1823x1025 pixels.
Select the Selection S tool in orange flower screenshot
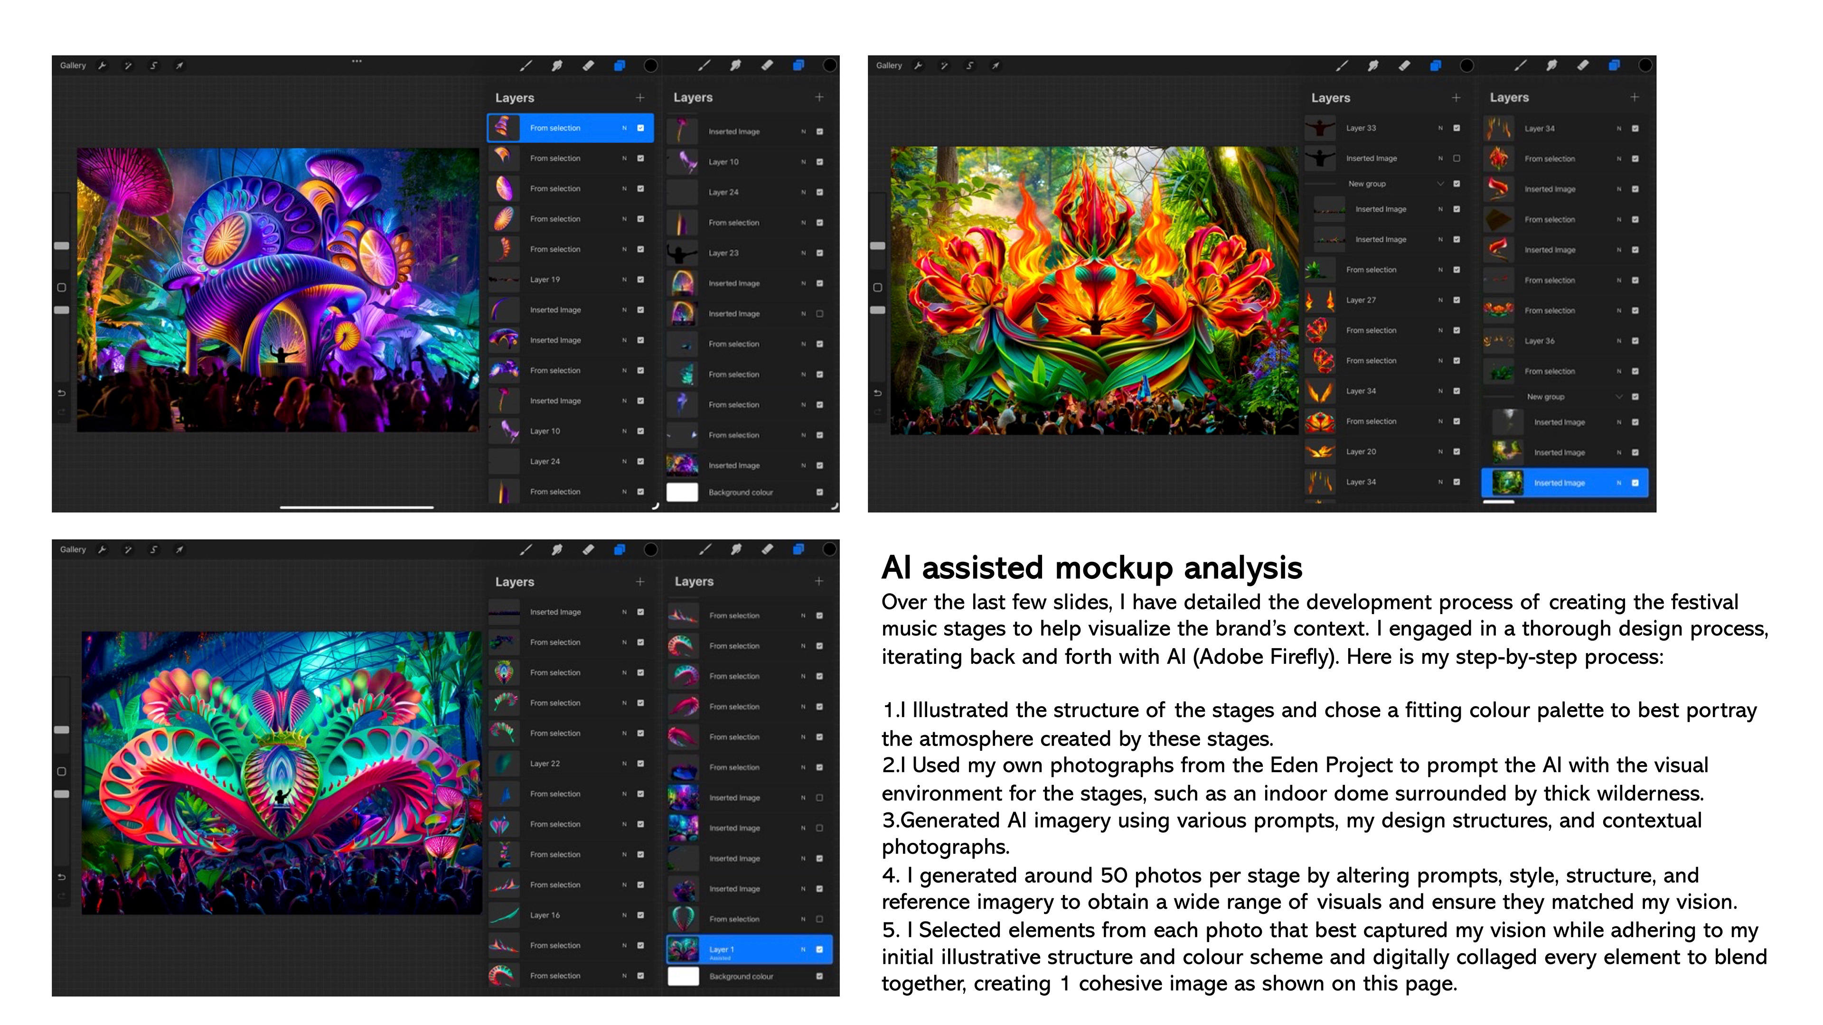point(969,65)
